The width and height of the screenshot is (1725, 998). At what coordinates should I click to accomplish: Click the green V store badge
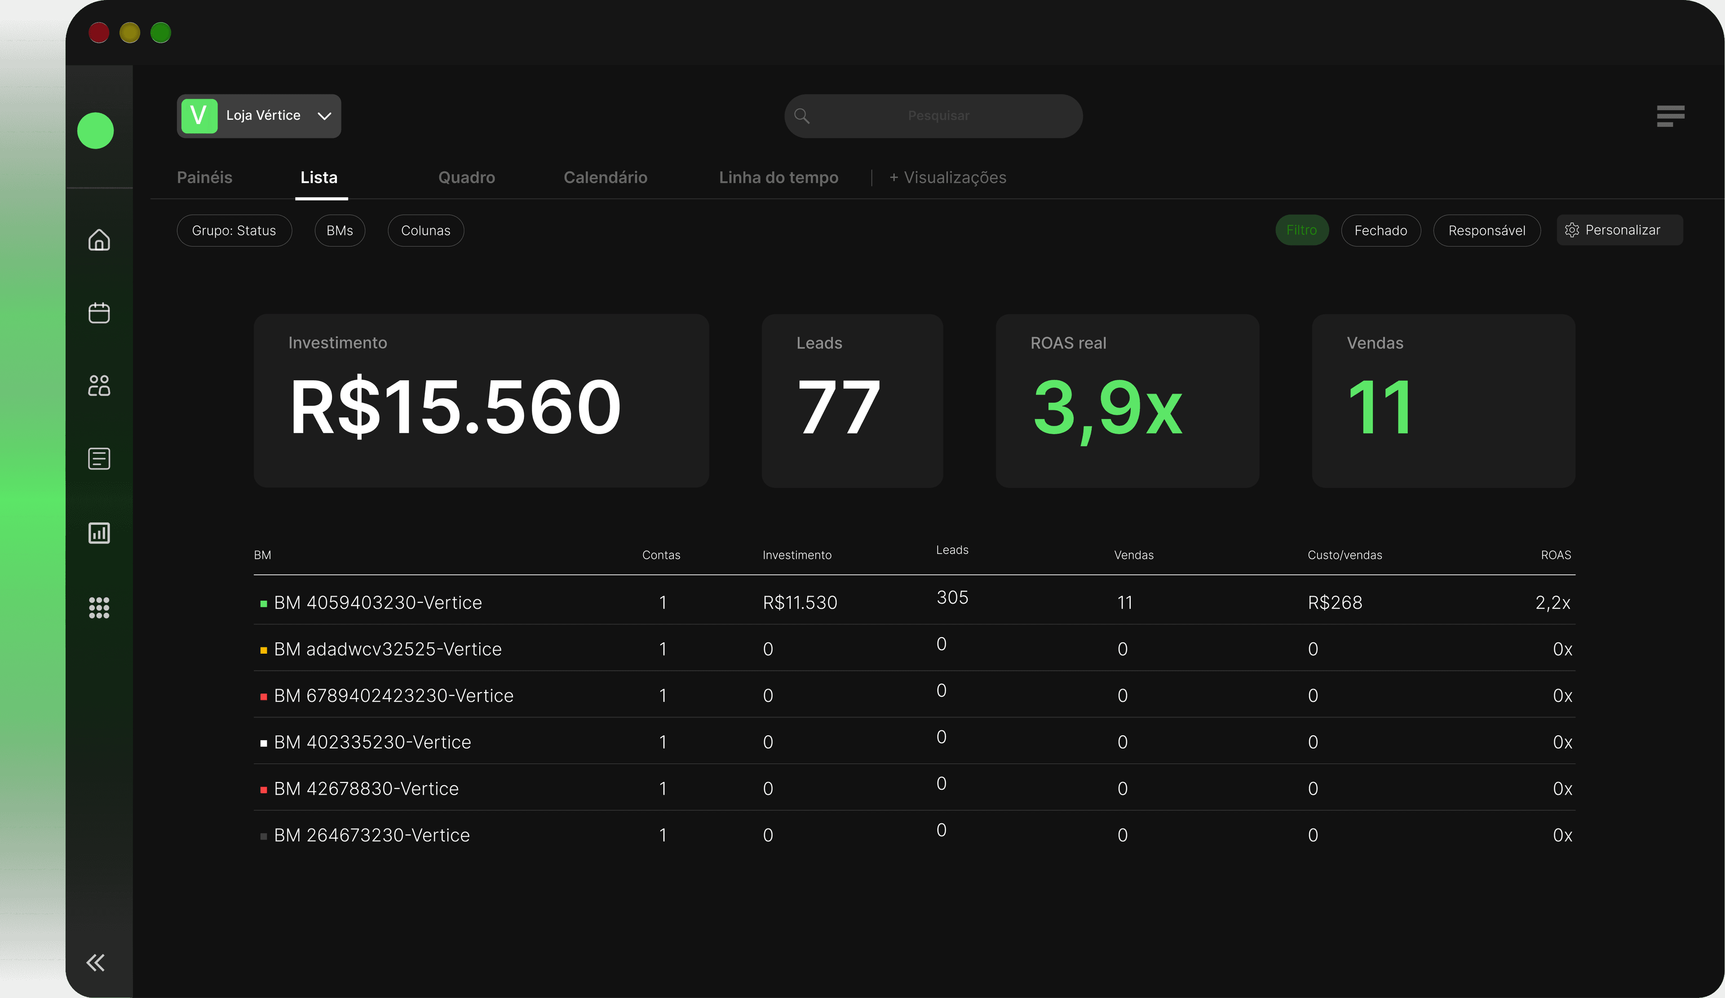click(x=199, y=115)
